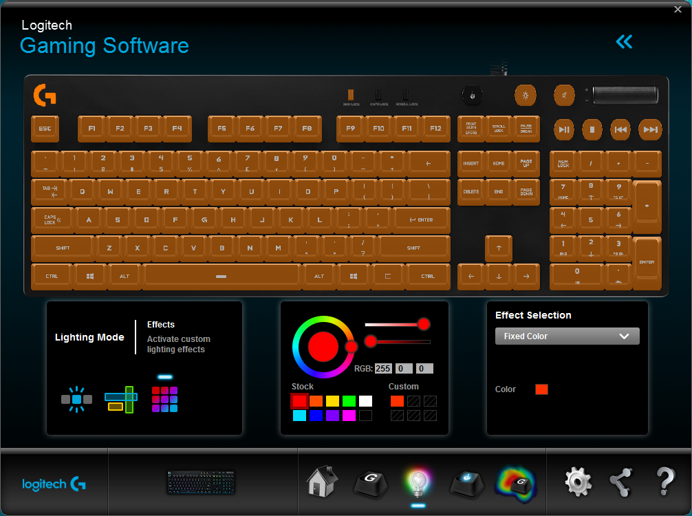This screenshot has width=692, height=516.
Task: Close the Logitech Gaming Software window
Action: [678, 9]
